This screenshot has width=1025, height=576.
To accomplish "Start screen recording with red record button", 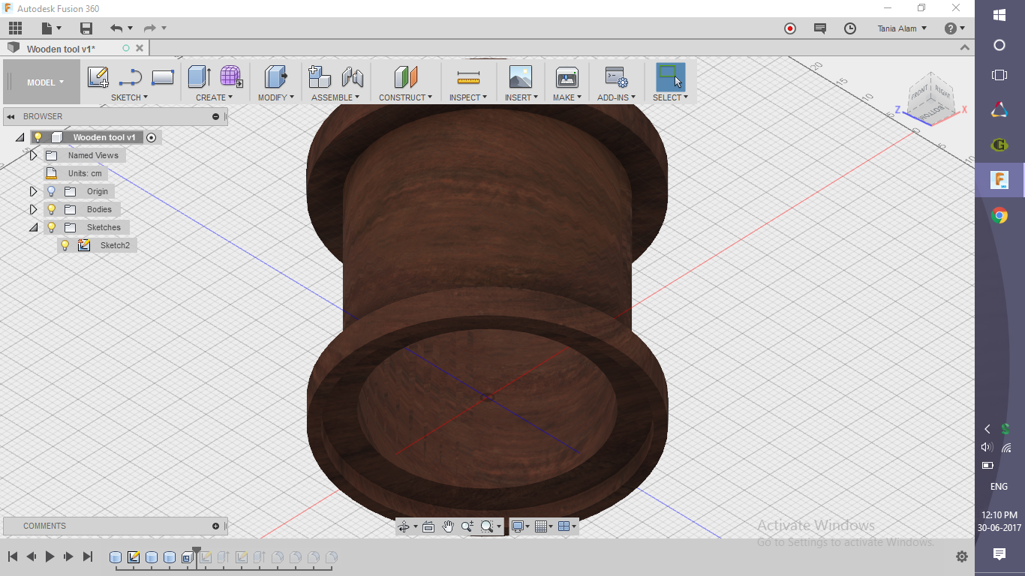I will [790, 28].
